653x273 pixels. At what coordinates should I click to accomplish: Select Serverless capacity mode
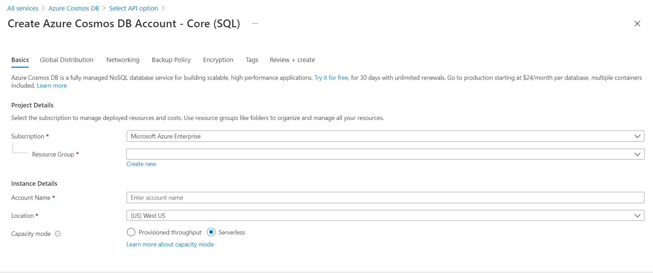click(x=211, y=232)
